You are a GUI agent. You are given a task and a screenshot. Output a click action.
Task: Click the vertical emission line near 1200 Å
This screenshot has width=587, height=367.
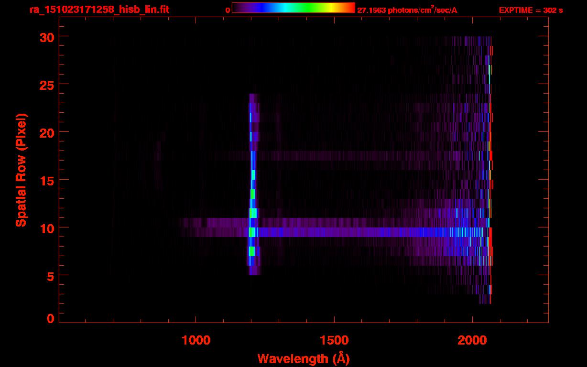point(253,184)
